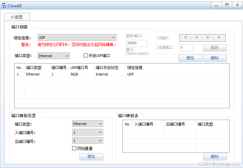Minimize the Cloud2 window
This screenshot has height=168, width=243.
point(216,5)
